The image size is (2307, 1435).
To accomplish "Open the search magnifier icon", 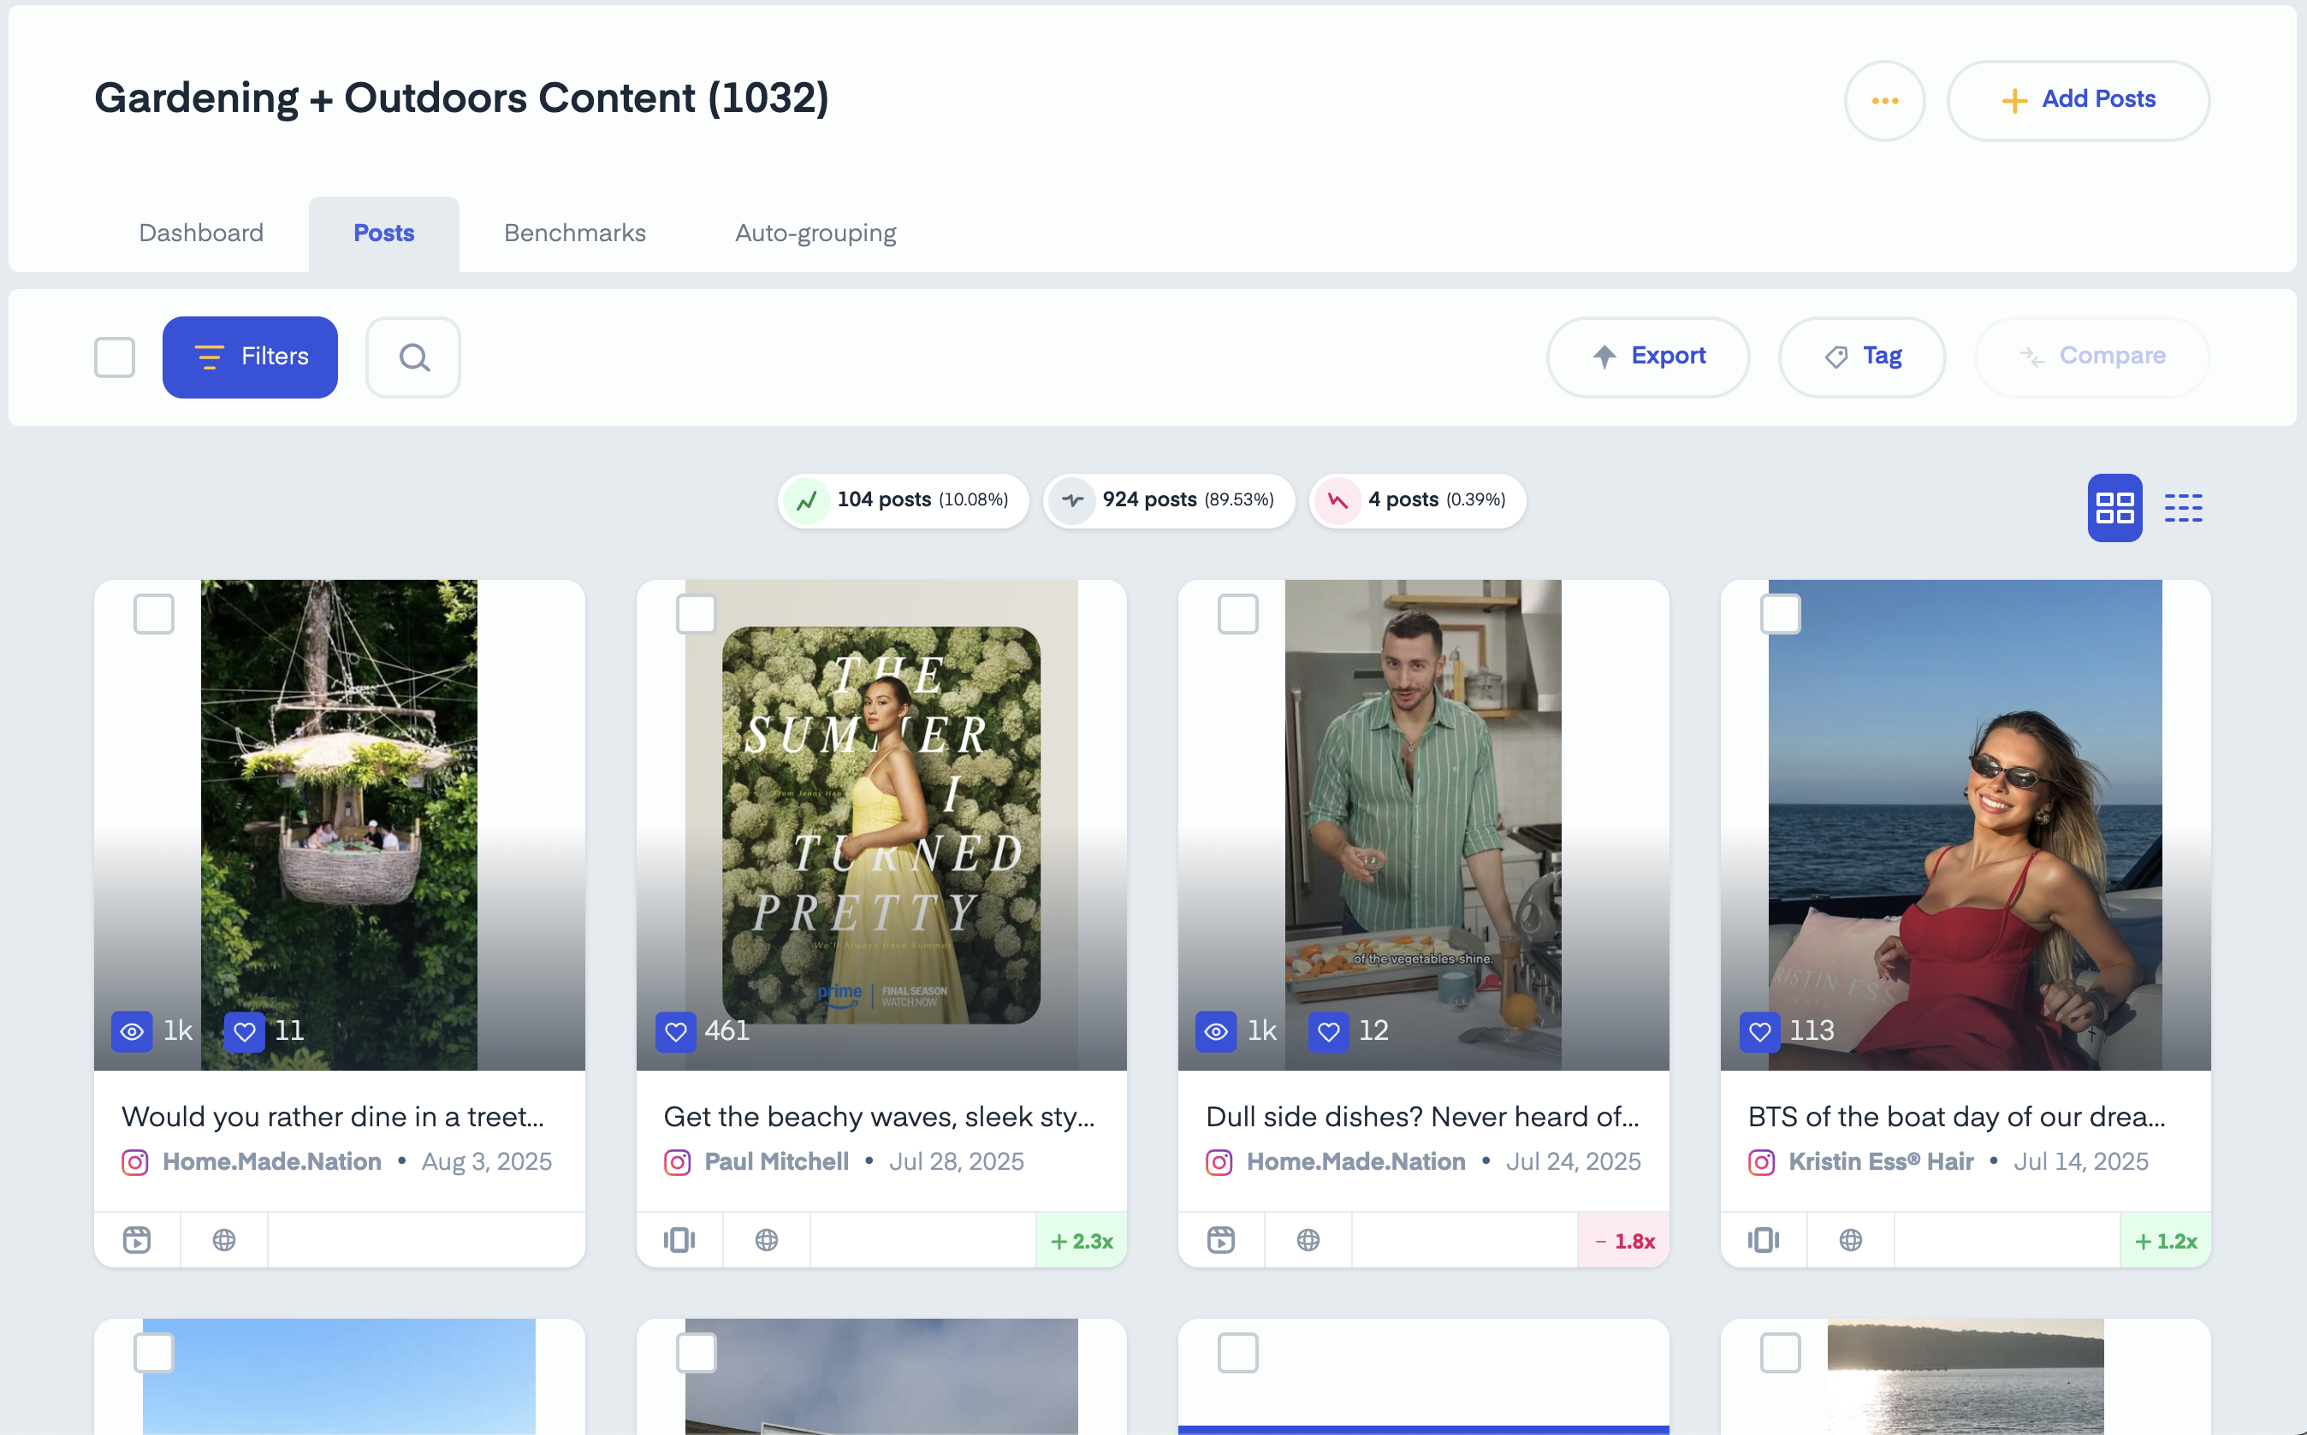I will (x=413, y=357).
